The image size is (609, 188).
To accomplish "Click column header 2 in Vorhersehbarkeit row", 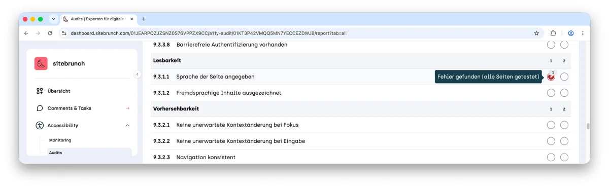I will pos(564,109).
